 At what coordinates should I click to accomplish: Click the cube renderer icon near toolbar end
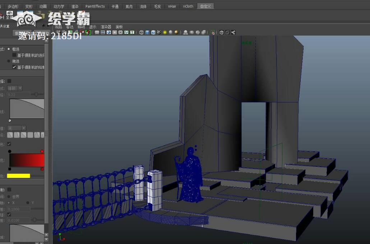click(x=221, y=33)
